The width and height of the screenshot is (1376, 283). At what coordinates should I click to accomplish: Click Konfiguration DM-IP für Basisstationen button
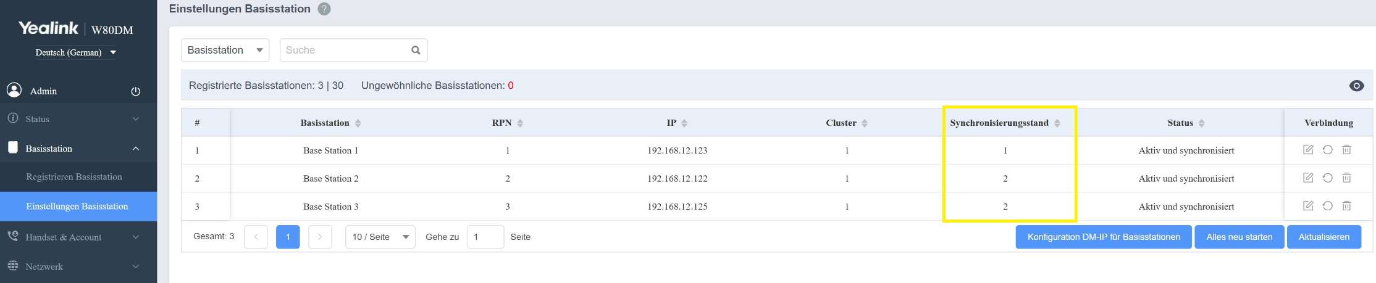(1103, 237)
